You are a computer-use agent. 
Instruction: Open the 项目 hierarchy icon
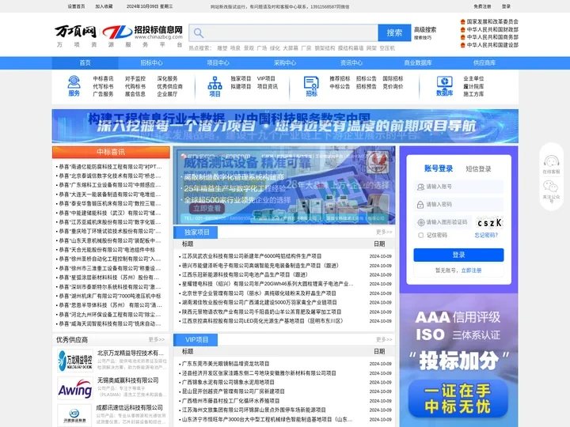(x=215, y=83)
